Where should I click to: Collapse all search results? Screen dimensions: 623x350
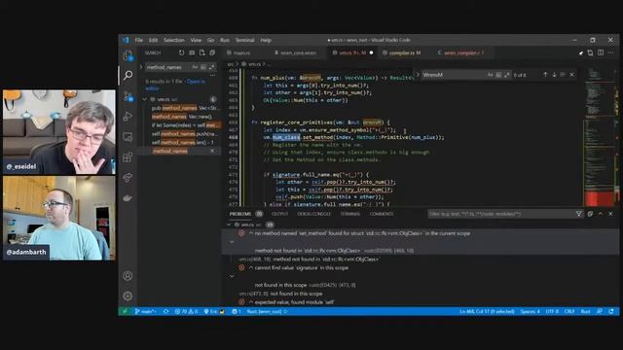click(212, 52)
